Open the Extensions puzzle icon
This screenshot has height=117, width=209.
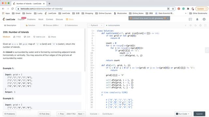click(x=188, y=9)
